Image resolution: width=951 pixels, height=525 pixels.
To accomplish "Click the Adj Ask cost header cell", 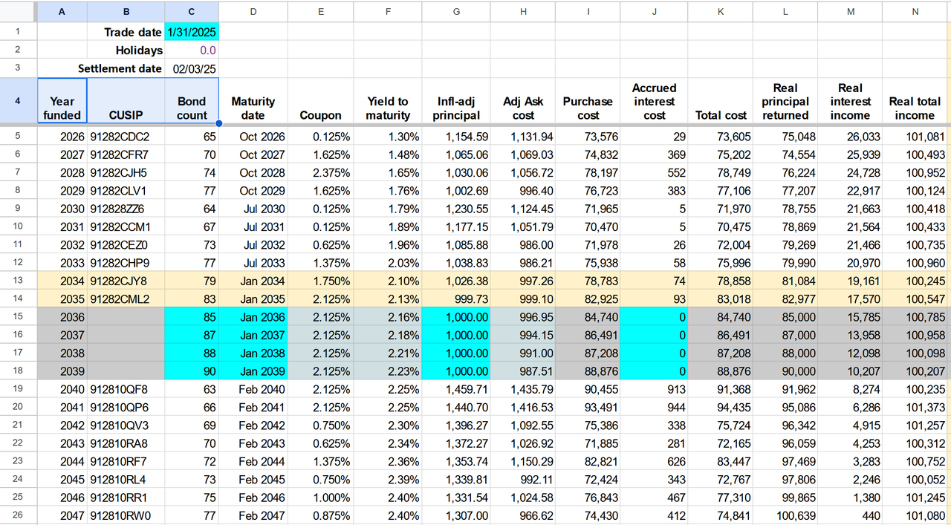I will coord(523,101).
